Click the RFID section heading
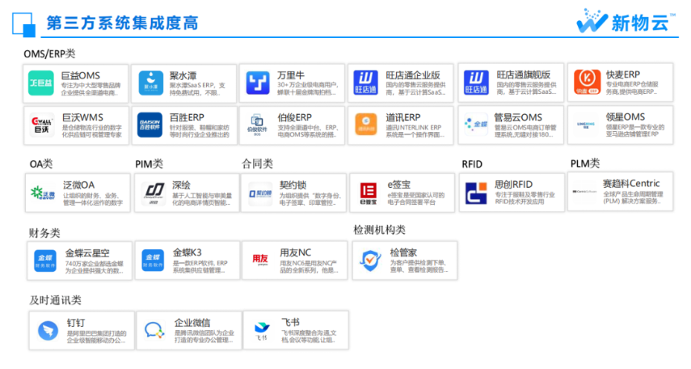Viewport: 691px width, 369px height. click(x=472, y=164)
